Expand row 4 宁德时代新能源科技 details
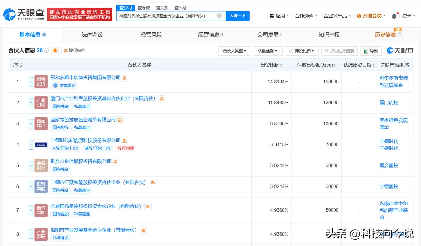The width and height of the screenshot is (421, 246). coord(31,145)
